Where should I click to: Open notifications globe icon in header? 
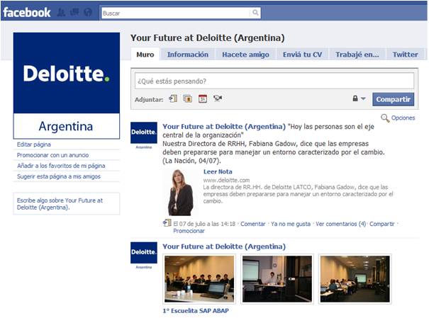(x=87, y=13)
